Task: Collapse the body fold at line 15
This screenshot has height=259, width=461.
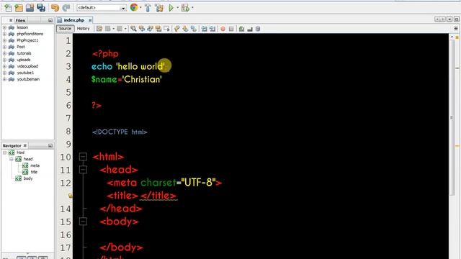Action: 84,221
